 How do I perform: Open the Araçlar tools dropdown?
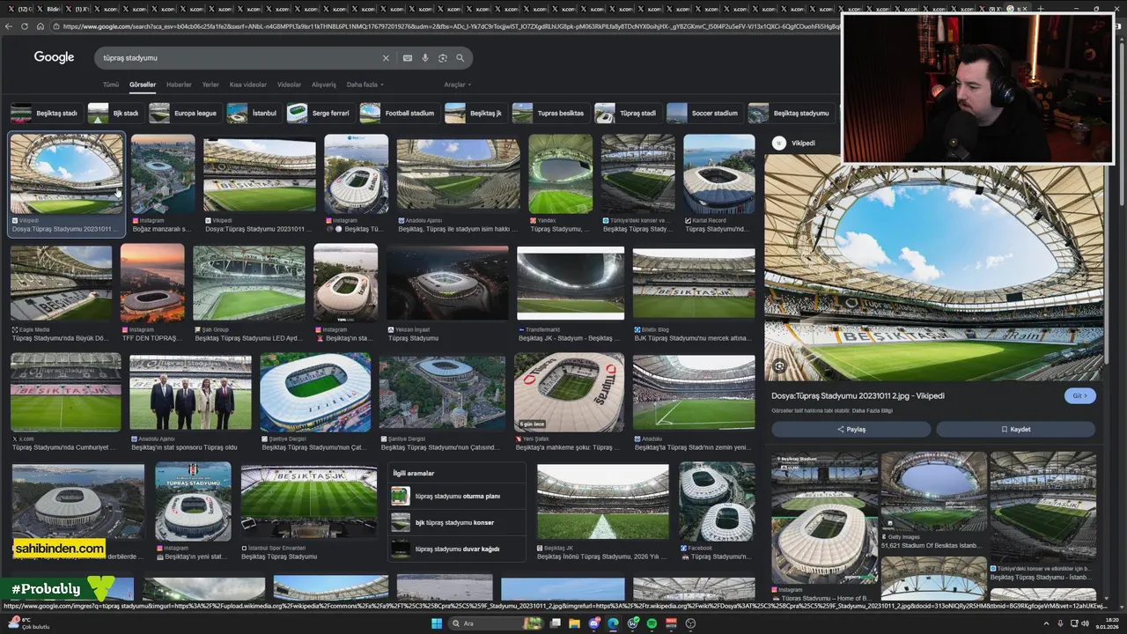click(457, 85)
